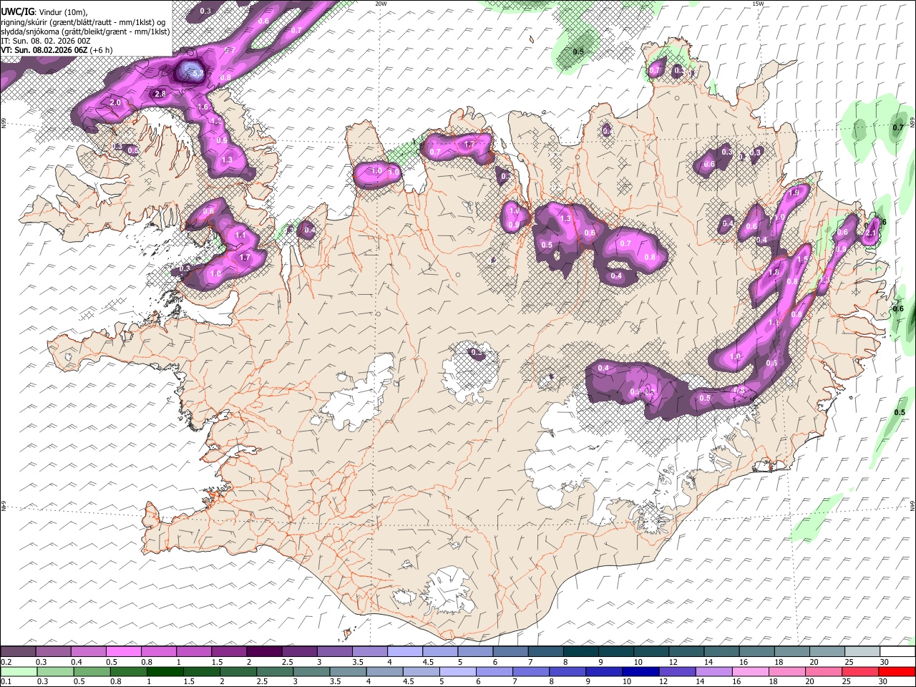Pick pale green swatch between 0.1 and 0.3

(x=18, y=671)
